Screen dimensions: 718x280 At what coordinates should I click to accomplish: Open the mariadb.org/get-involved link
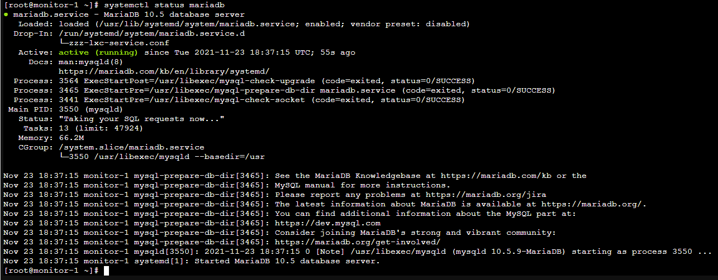pos(358,242)
